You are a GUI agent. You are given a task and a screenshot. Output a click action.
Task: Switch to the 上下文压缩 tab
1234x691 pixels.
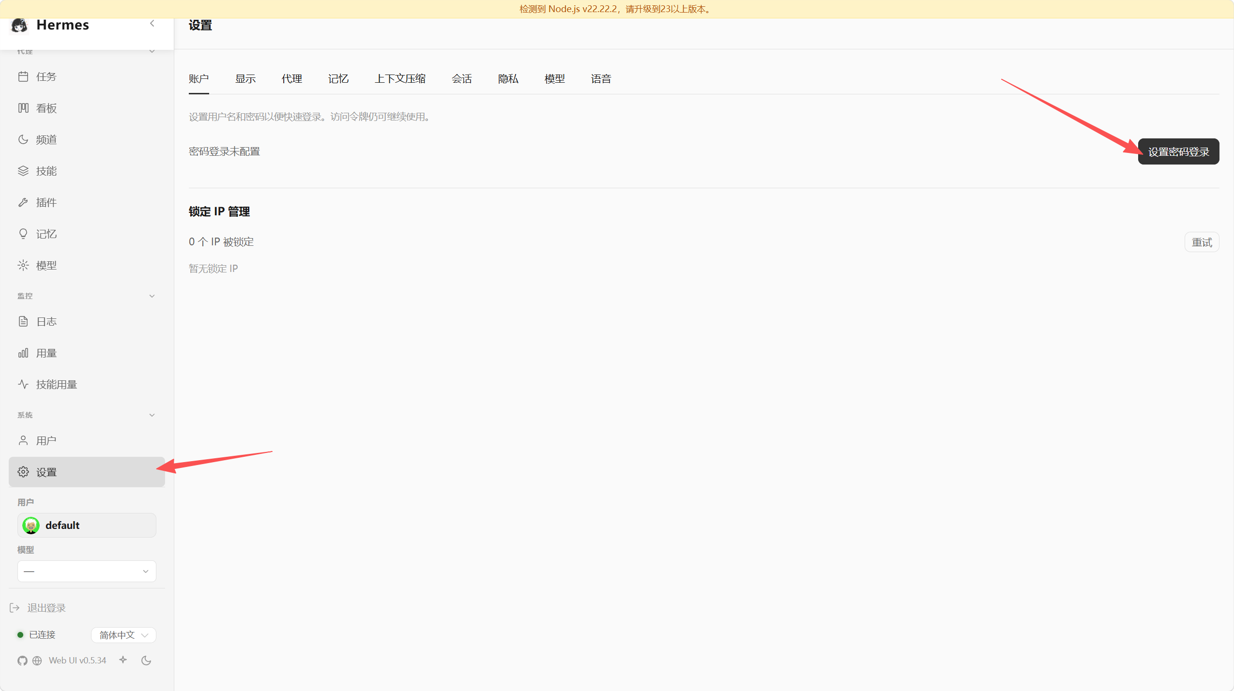click(400, 79)
